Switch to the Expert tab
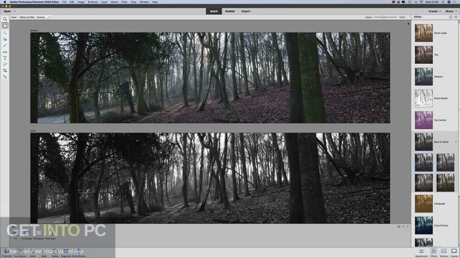The image size is (460, 258). (246, 11)
